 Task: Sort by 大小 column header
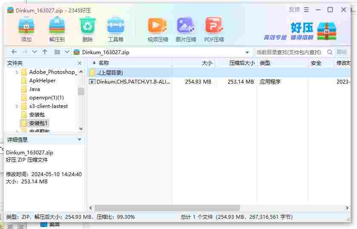(194, 63)
